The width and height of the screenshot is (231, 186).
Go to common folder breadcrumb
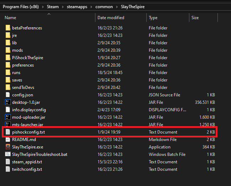pos(104,7)
